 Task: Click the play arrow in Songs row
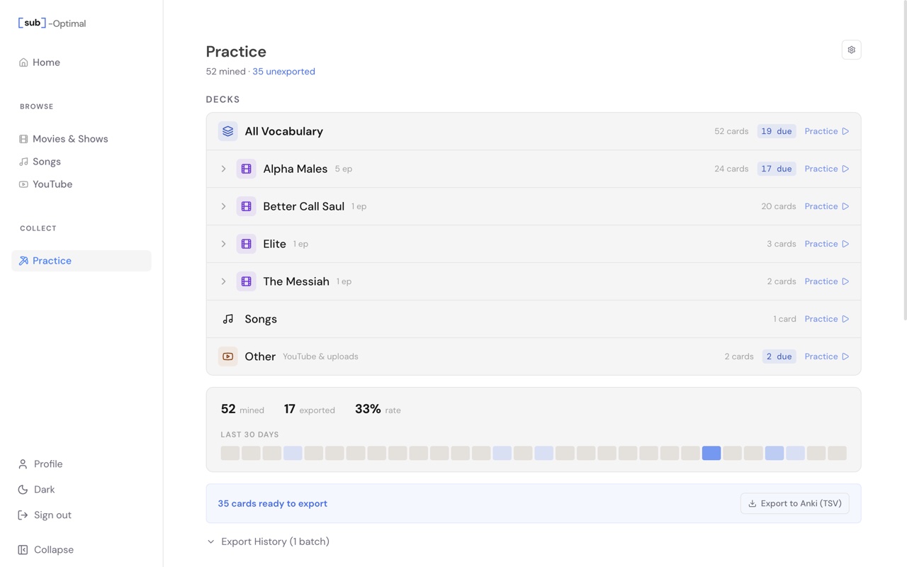coord(845,319)
